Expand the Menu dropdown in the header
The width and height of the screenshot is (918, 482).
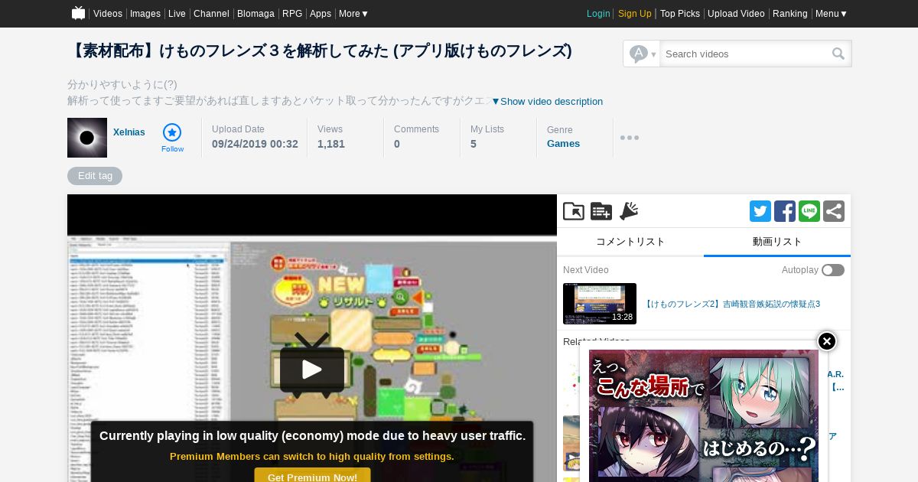point(831,14)
